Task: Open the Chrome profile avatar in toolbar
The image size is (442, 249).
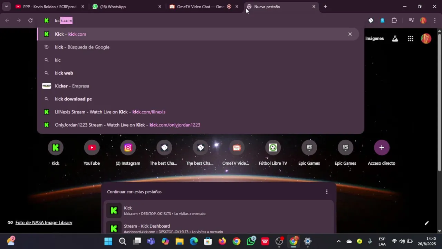Action: coord(423,20)
